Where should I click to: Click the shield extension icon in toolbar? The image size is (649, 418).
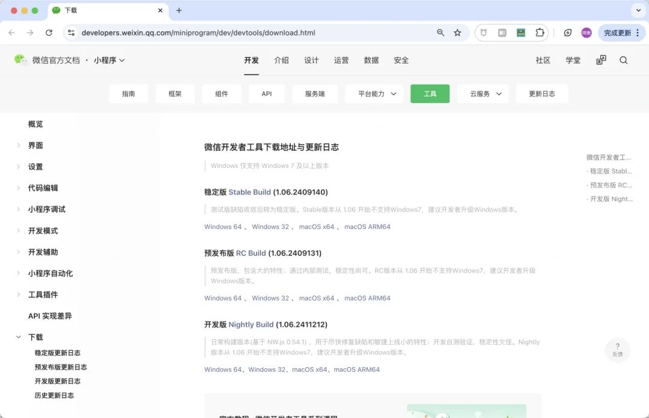point(483,32)
